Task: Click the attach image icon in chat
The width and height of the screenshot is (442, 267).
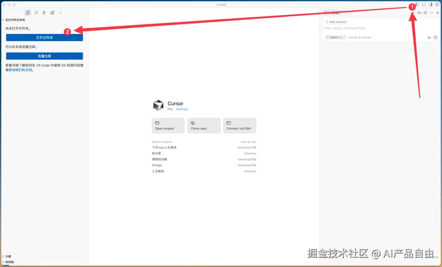Action: [x=429, y=38]
